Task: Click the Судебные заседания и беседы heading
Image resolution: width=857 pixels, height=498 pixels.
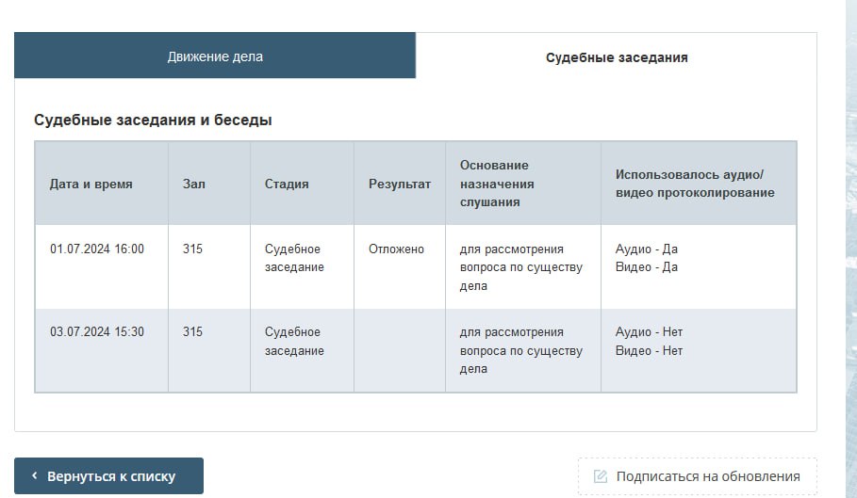Action: click(x=153, y=120)
